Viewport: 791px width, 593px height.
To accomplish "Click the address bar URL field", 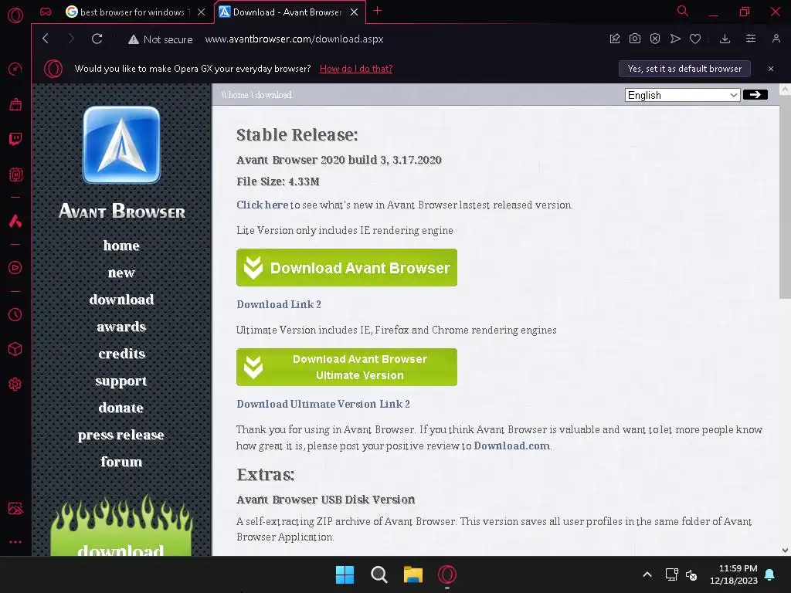I will (x=294, y=39).
